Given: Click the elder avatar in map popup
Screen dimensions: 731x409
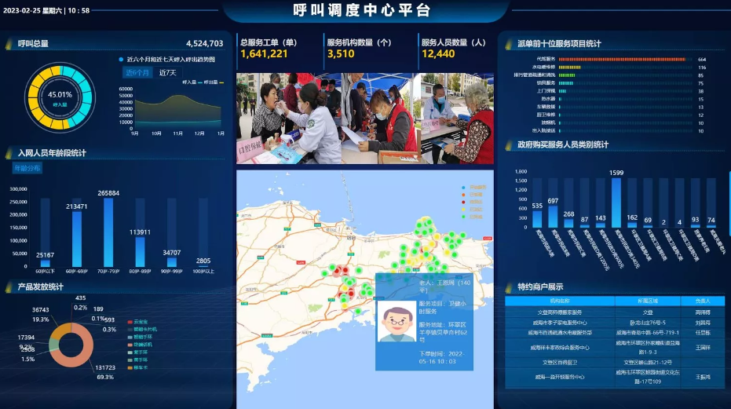Looking at the screenshot, I should [397, 322].
